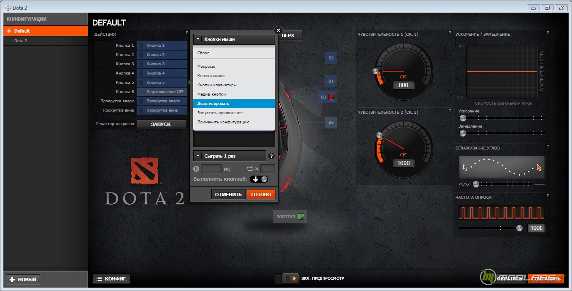Click the КОНФИГ. button
This screenshot has width=572, height=291.
pyautogui.click(x=112, y=279)
